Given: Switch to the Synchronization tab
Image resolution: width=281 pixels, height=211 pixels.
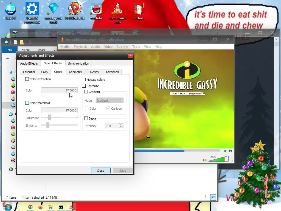Looking at the screenshot, I should click(x=78, y=63).
